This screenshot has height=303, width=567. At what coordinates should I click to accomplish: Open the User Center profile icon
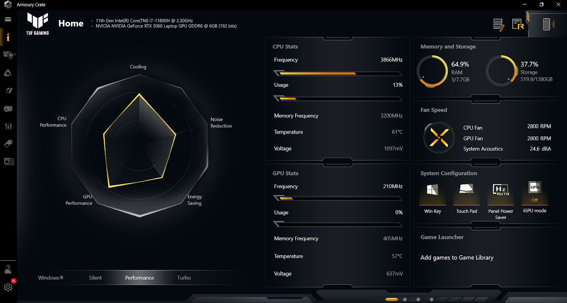coord(8,269)
